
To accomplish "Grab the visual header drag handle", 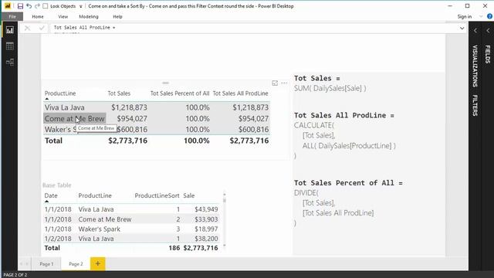I will [165, 83].
